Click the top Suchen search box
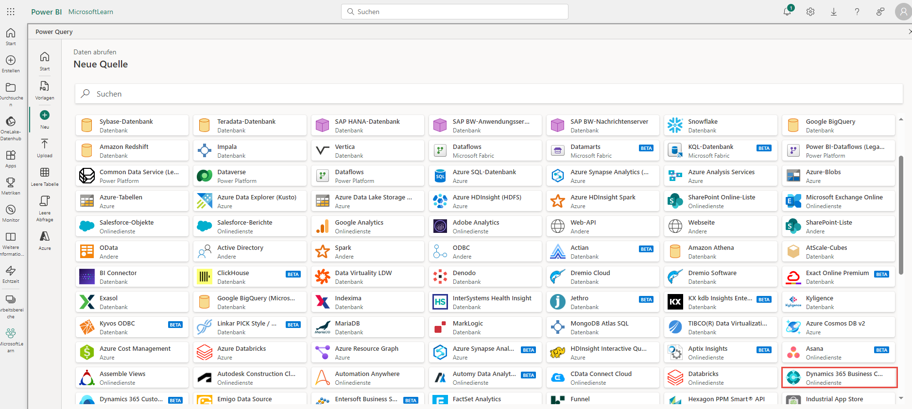The height and width of the screenshot is (409, 912). coord(455,12)
